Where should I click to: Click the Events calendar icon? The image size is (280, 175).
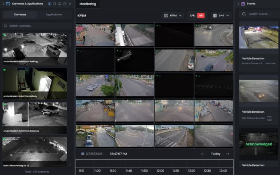tap(243, 4)
